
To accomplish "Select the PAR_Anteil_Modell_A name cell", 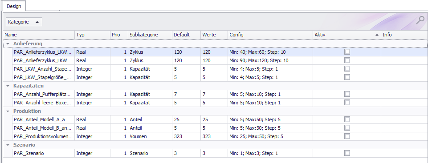I will coord(43,119).
